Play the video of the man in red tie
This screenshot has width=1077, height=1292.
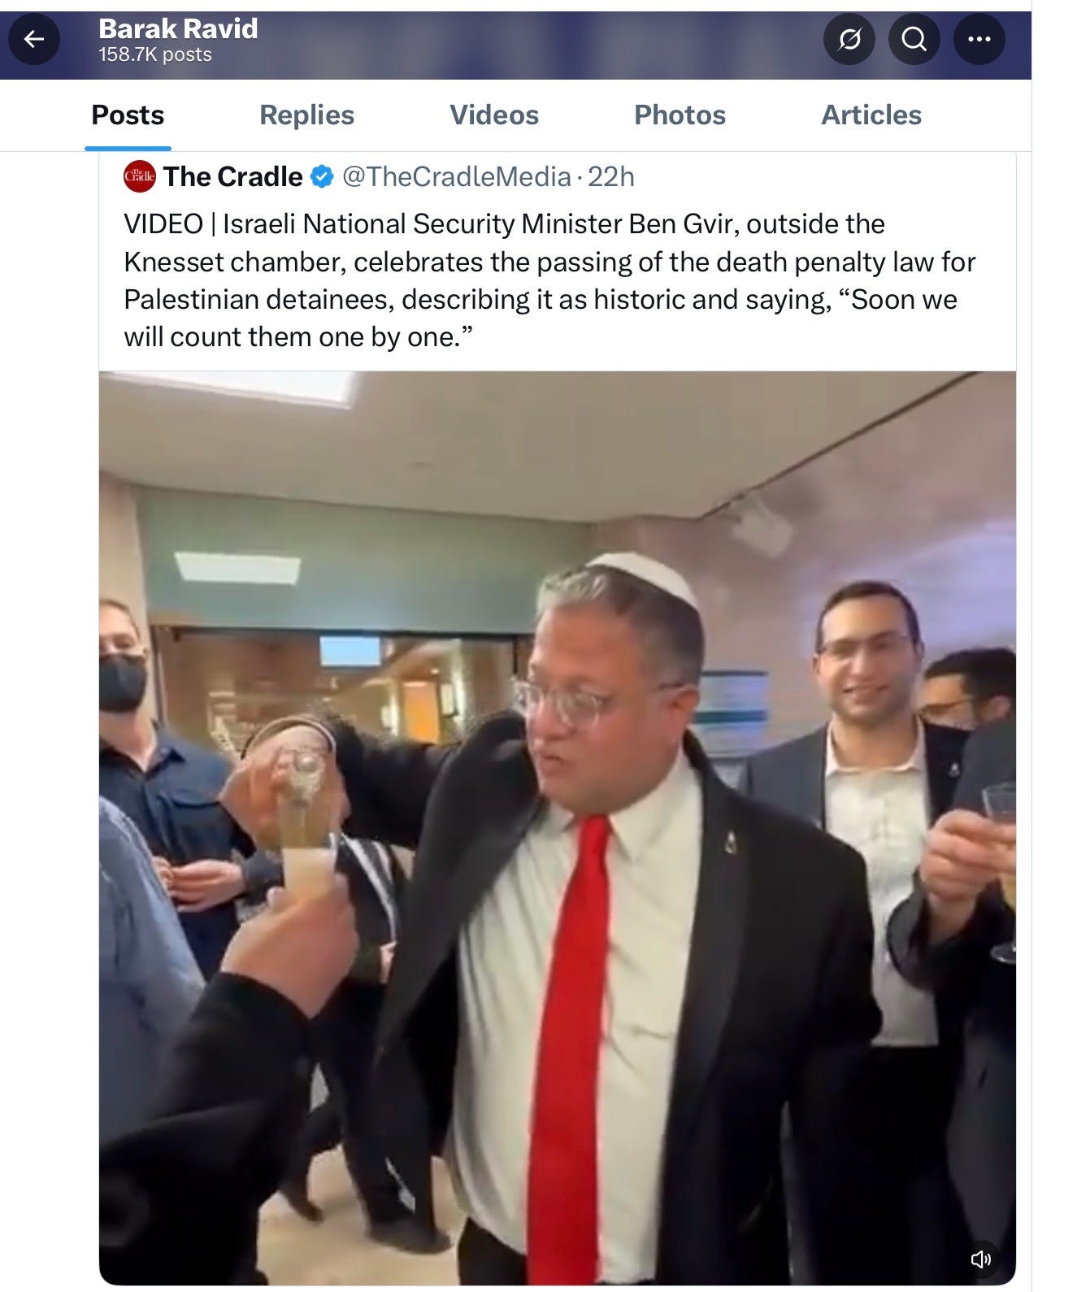click(558, 828)
